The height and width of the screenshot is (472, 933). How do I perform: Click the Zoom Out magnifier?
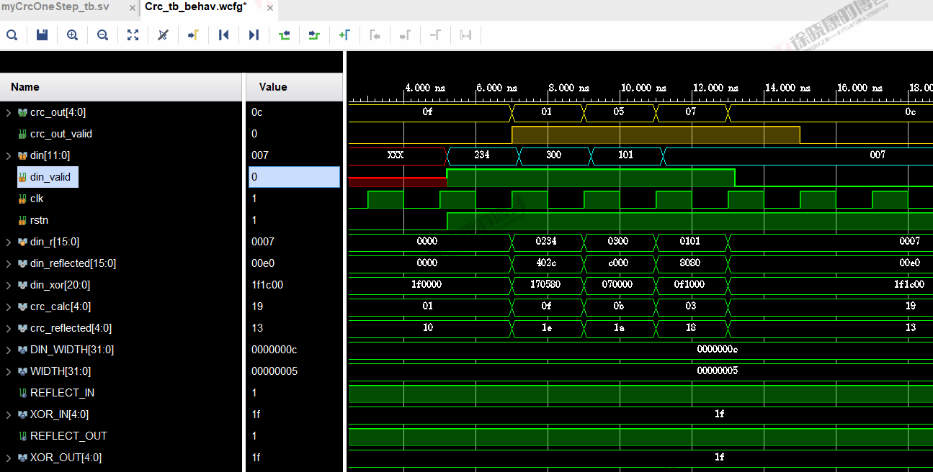[102, 35]
